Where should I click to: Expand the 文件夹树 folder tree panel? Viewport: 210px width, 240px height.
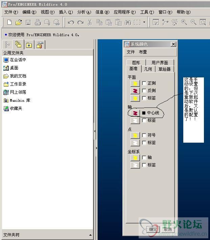[x=91, y=235]
